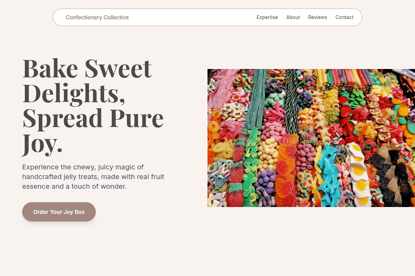The width and height of the screenshot is (415, 276).
Task: Click the Confectionery Collective brand name
Action: click(x=97, y=17)
